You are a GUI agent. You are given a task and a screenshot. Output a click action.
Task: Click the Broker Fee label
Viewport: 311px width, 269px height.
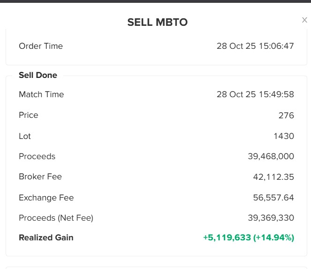click(x=40, y=177)
